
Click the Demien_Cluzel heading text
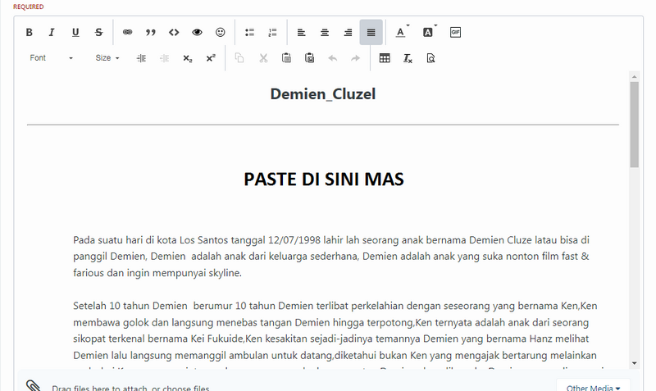click(x=323, y=94)
